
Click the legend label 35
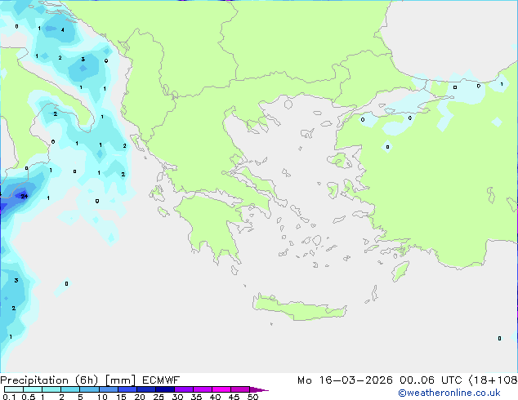click(x=196, y=397)
